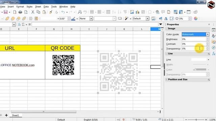Click the Contrast percentage field
The height and width of the screenshot is (121, 216).
(x=194, y=44)
